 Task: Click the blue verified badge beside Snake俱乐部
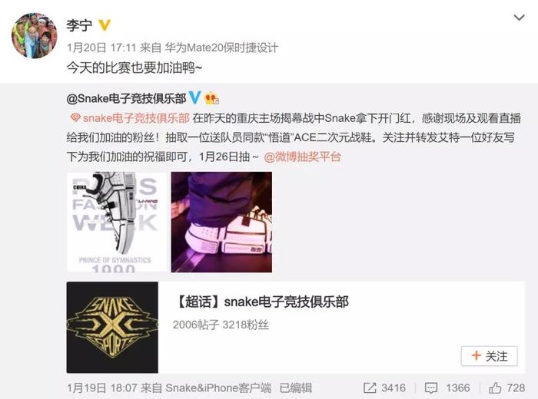point(194,97)
